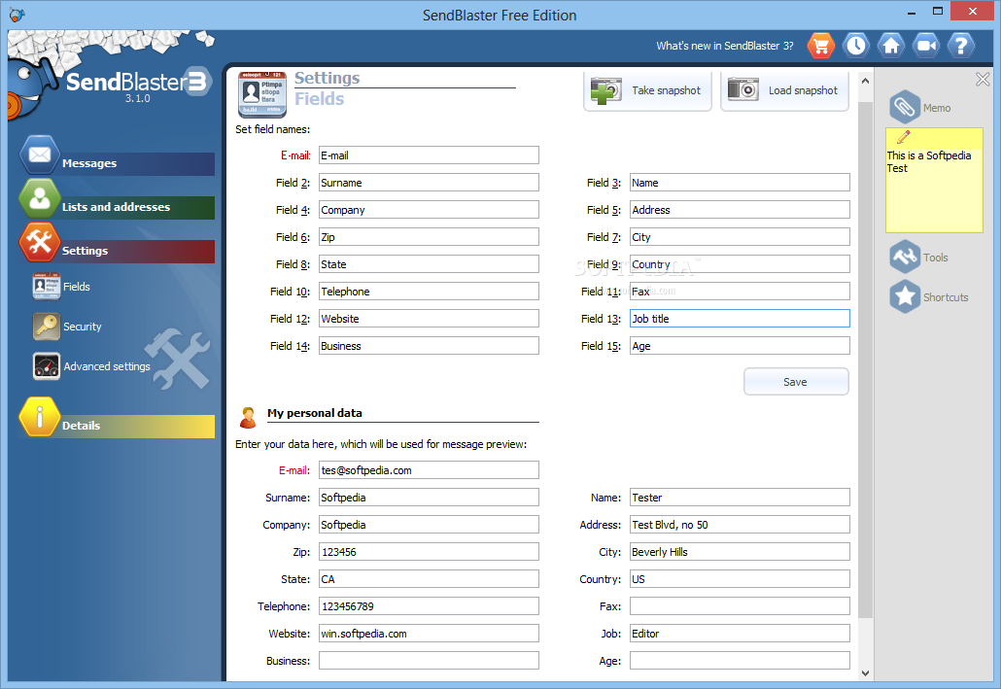The image size is (1001, 689).
Task: Click the Field 8 State input
Action: [429, 264]
